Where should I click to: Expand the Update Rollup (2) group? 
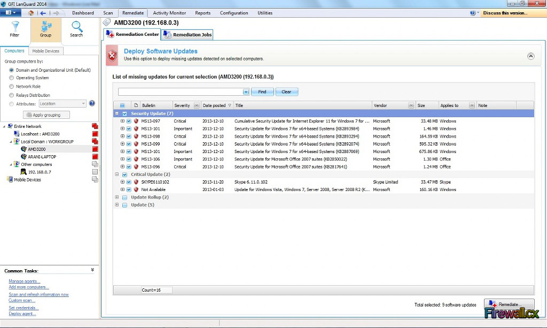point(117,197)
